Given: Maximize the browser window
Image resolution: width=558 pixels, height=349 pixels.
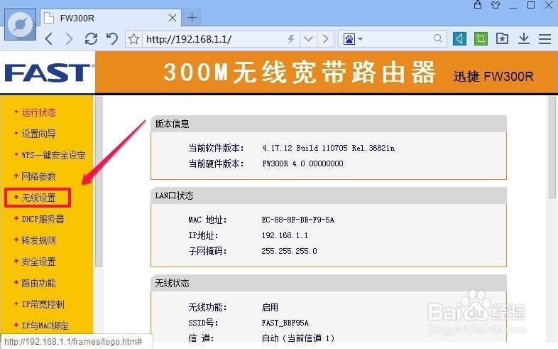Looking at the screenshot, I should pos(531,5).
